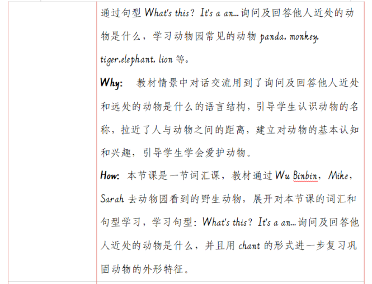Image resolution: width=372 pixels, height=284 pixels.
Task: Click the text '固动物的外形特征。'
Action: tap(145, 269)
